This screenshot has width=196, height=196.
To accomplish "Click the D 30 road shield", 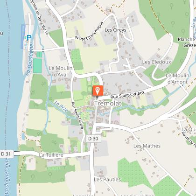I will [x=93, y=139].
